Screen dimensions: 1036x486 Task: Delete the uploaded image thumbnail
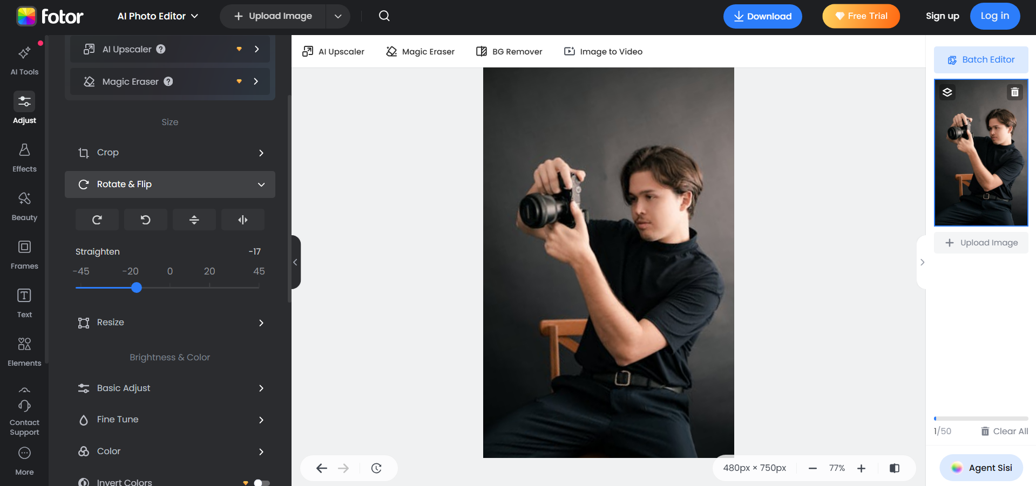(1015, 92)
